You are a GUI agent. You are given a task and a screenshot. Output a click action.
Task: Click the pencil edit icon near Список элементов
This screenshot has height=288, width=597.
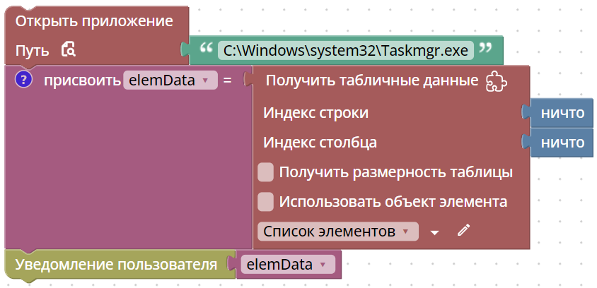coord(463,230)
